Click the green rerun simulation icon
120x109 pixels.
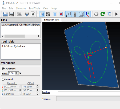tap(103, 14)
